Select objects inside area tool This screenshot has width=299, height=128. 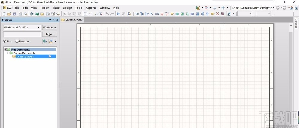point(86,14)
